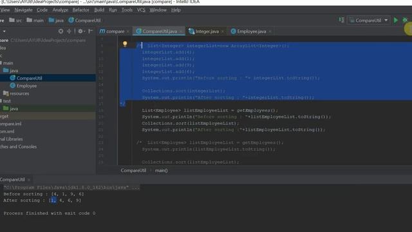Open Scratches and Consoles node
The height and width of the screenshot is (232, 412).
coord(19,146)
